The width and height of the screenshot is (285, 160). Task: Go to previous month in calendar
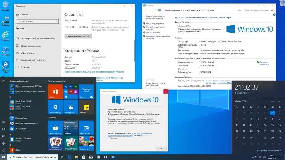[273, 101]
